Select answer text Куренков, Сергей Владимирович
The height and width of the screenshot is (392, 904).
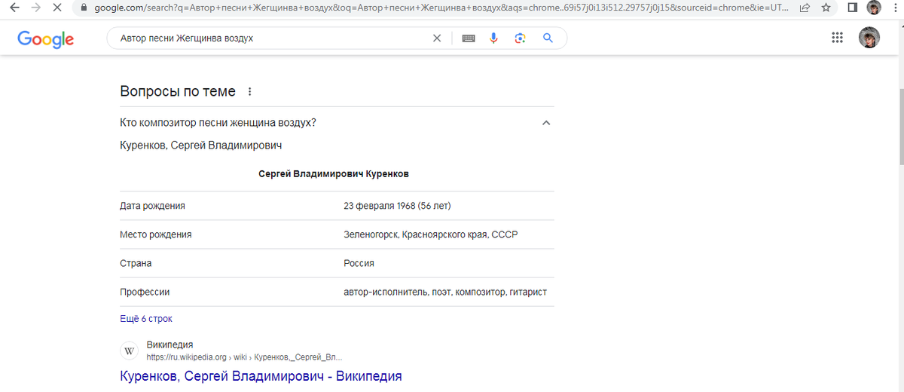(x=201, y=145)
